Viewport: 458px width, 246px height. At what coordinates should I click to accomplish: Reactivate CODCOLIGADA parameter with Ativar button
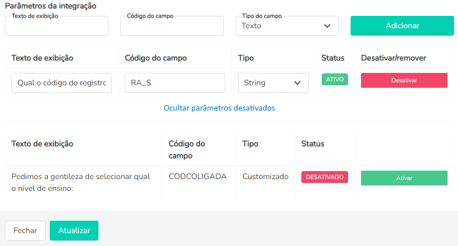pyautogui.click(x=404, y=178)
